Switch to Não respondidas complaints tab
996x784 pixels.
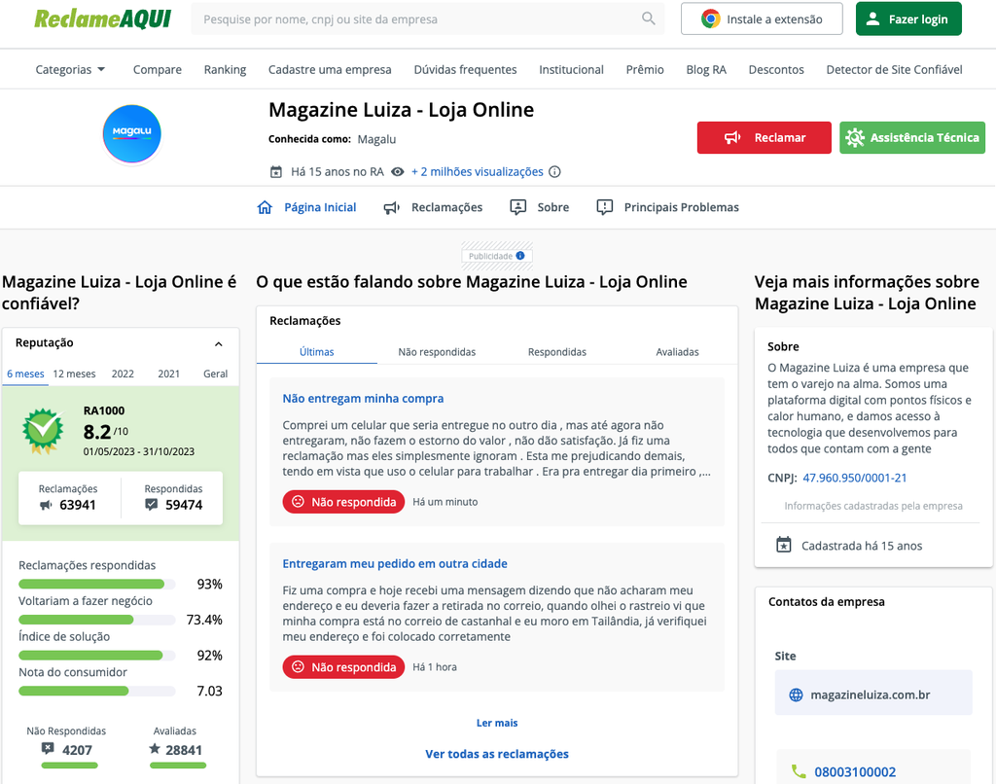pyautogui.click(x=437, y=352)
